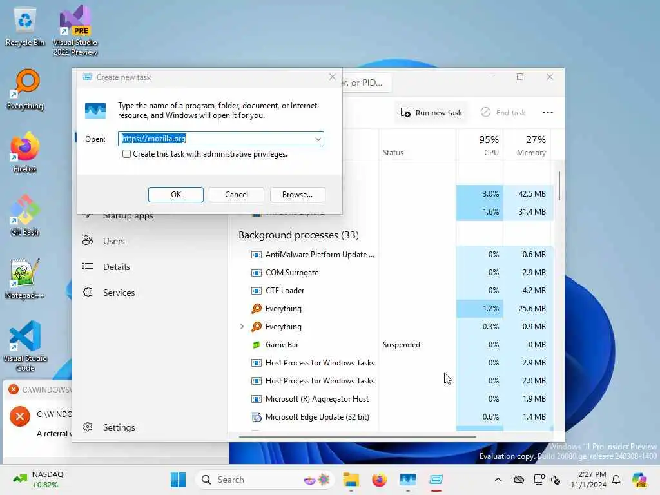Click the Background processes (33) heading

(298, 235)
